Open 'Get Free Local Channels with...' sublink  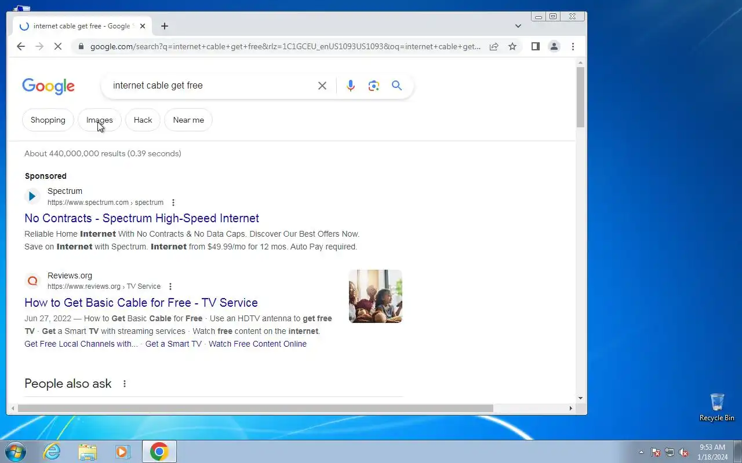[x=81, y=344]
